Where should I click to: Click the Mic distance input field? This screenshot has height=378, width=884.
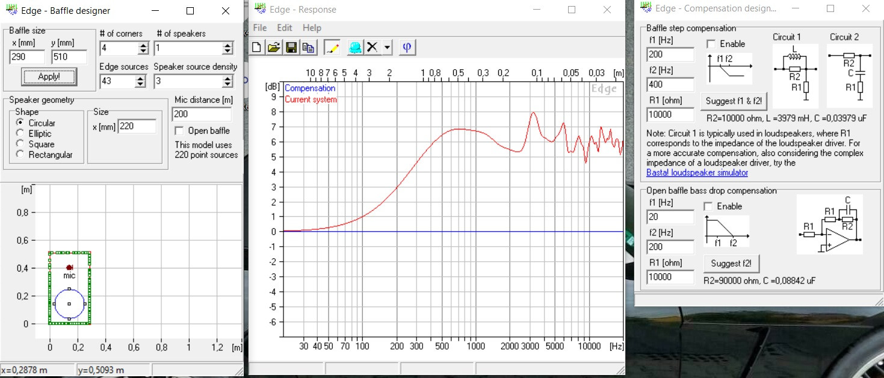tap(202, 114)
